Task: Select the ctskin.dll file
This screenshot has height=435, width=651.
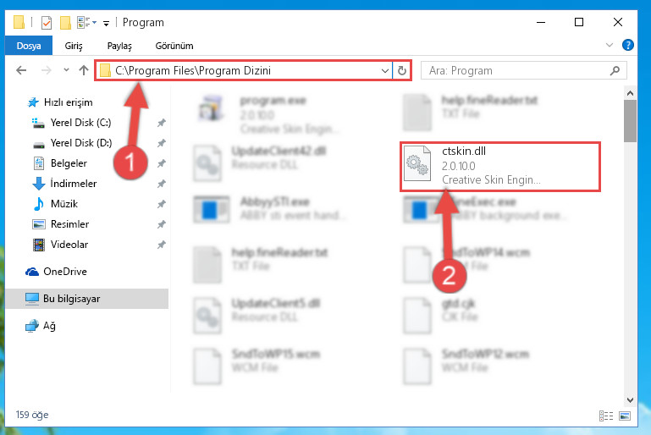Action: coord(500,167)
